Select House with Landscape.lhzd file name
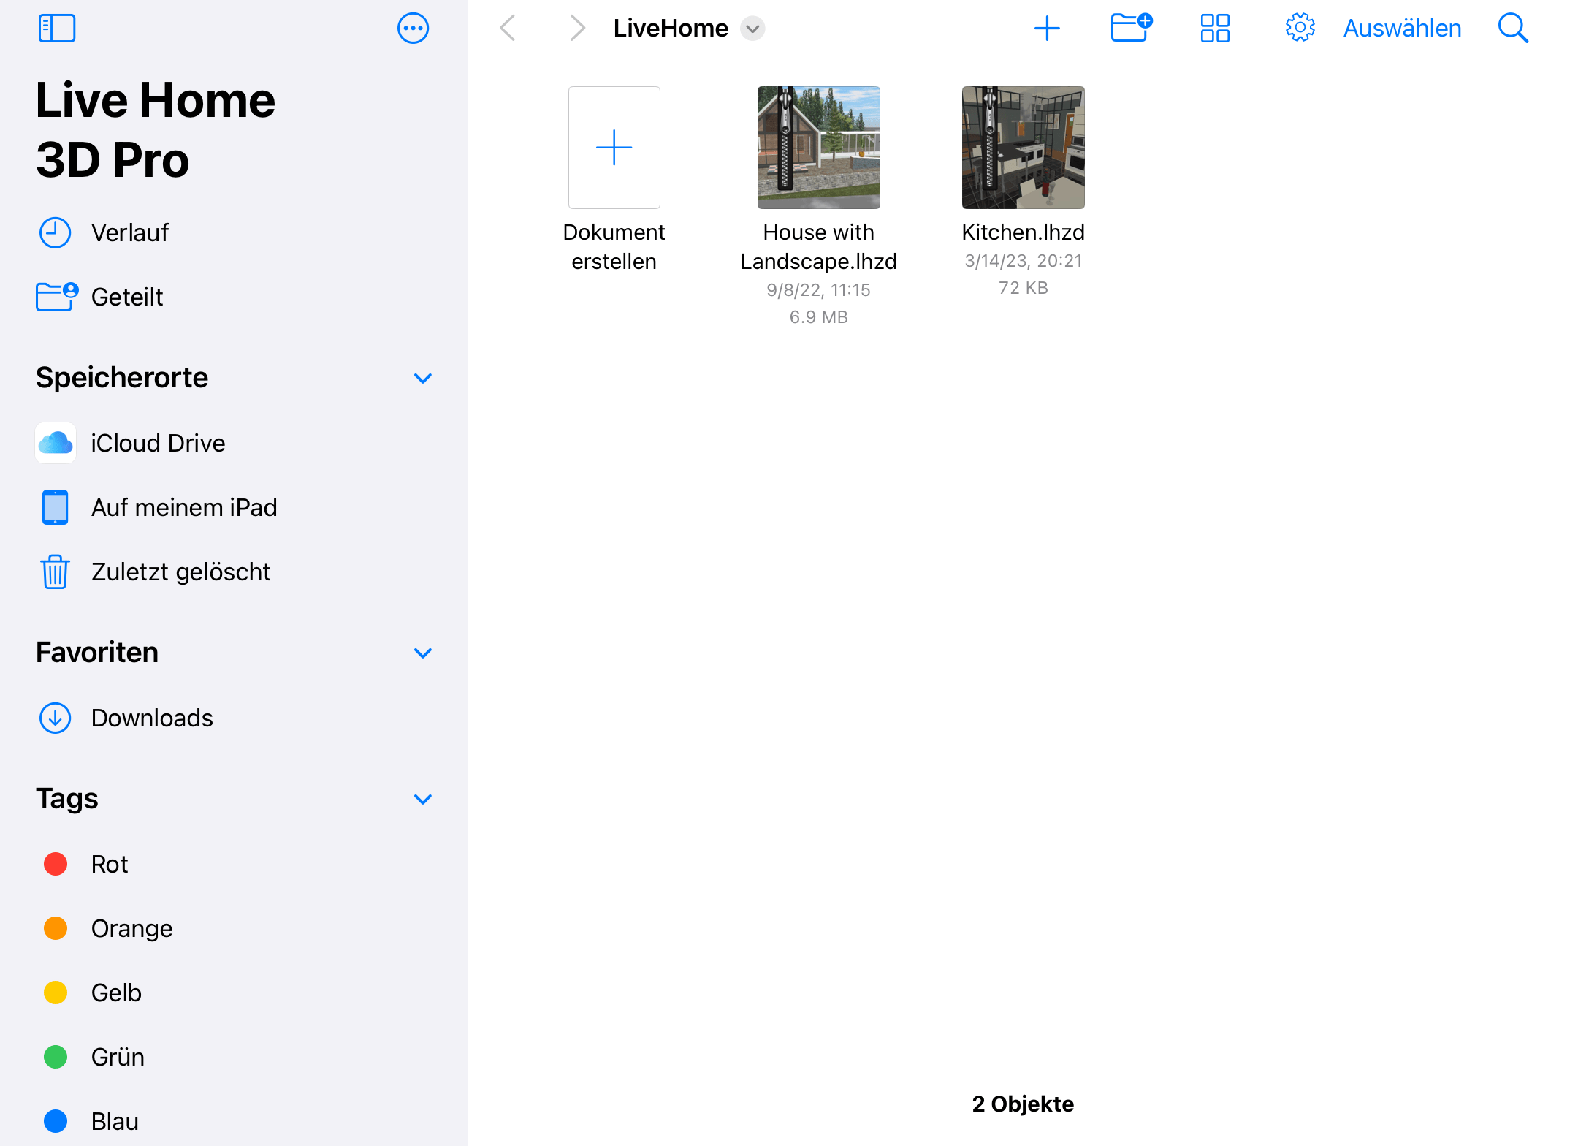Screen dimensions: 1578x1146 coord(818,247)
